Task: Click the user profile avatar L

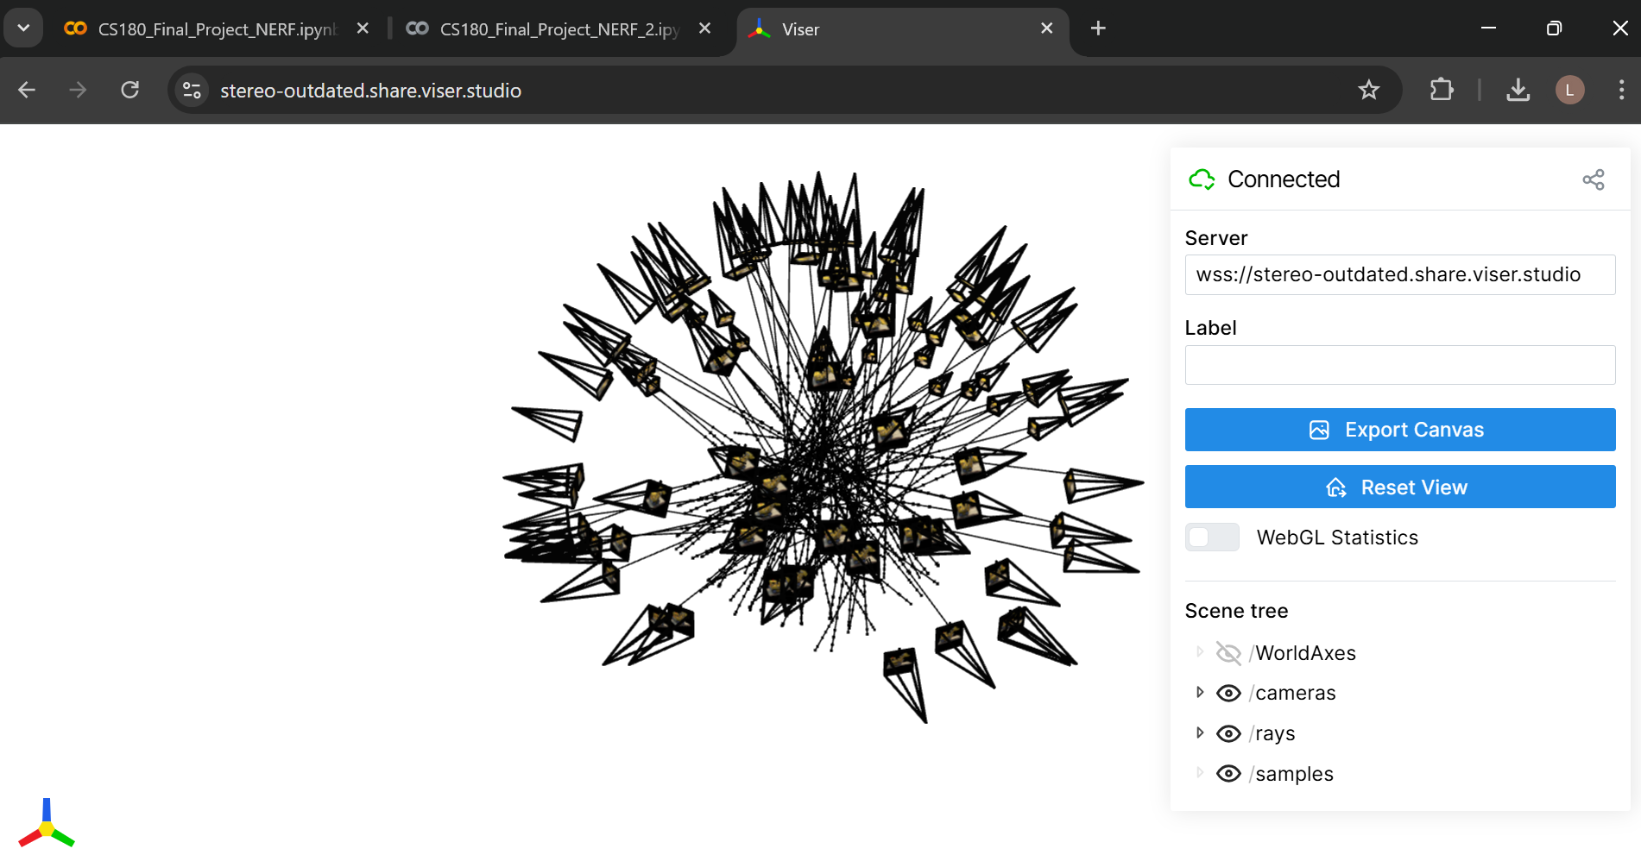Action: click(1568, 90)
